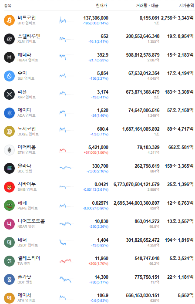This screenshot has height=304, width=195.
Task: Open the 셀레스티아 coin name link
Action: click(x=29, y=258)
